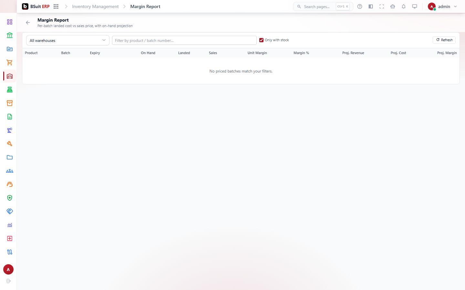The image size is (465, 290).
Task: Open the green shield plus icon
Action: [10, 198]
